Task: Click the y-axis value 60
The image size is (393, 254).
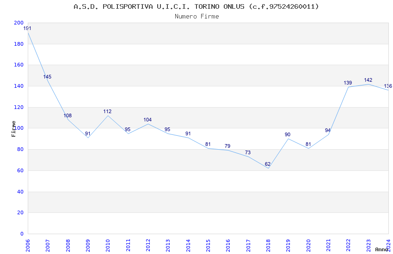Action: point(20,171)
